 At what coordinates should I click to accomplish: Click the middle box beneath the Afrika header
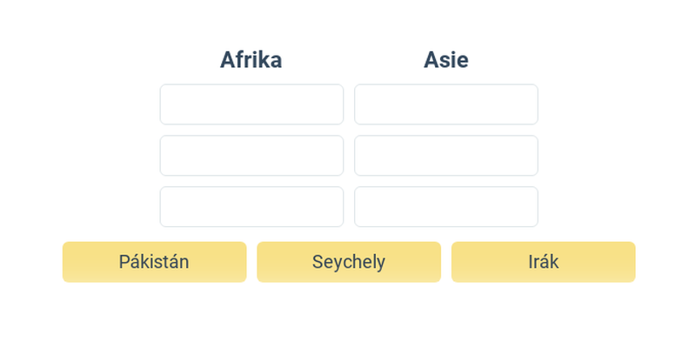tap(251, 156)
